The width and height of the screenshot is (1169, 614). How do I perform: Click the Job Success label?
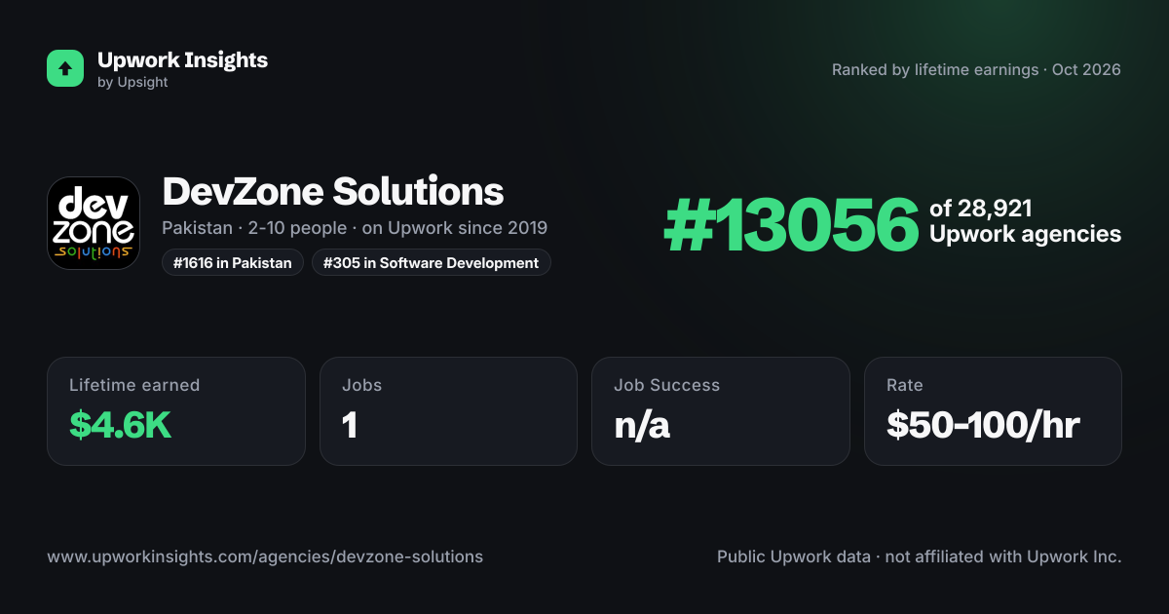click(667, 385)
